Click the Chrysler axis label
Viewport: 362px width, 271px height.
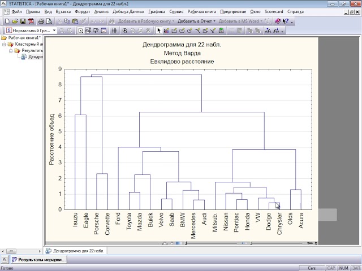(279, 224)
